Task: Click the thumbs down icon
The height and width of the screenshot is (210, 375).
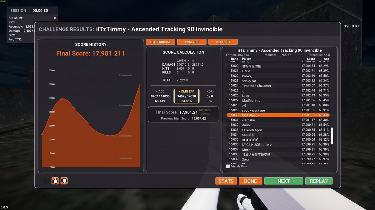Action: [64, 181]
